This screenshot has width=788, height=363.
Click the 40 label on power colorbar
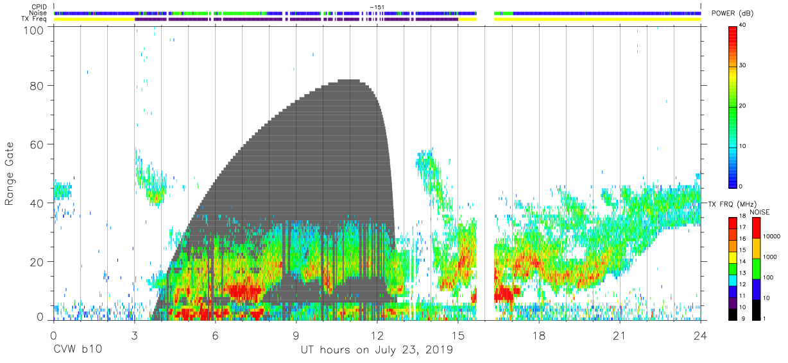(x=744, y=25)
